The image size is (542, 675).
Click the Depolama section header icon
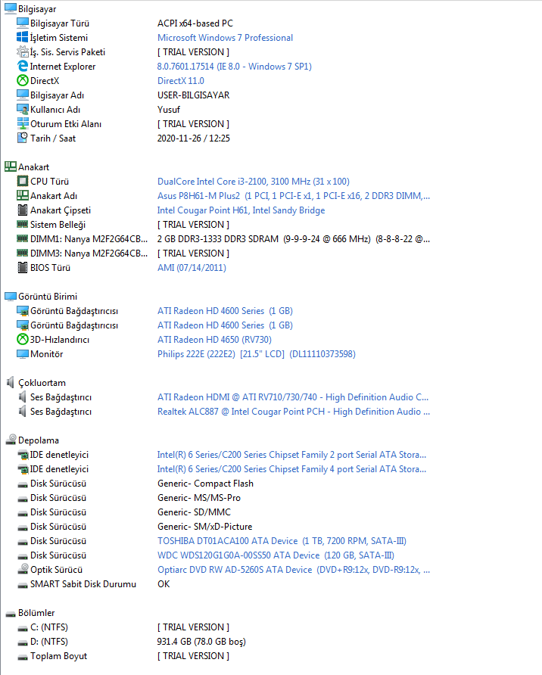tap(11, 440)
